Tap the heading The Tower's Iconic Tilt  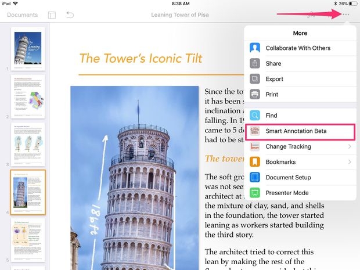[x=141, y=58]
